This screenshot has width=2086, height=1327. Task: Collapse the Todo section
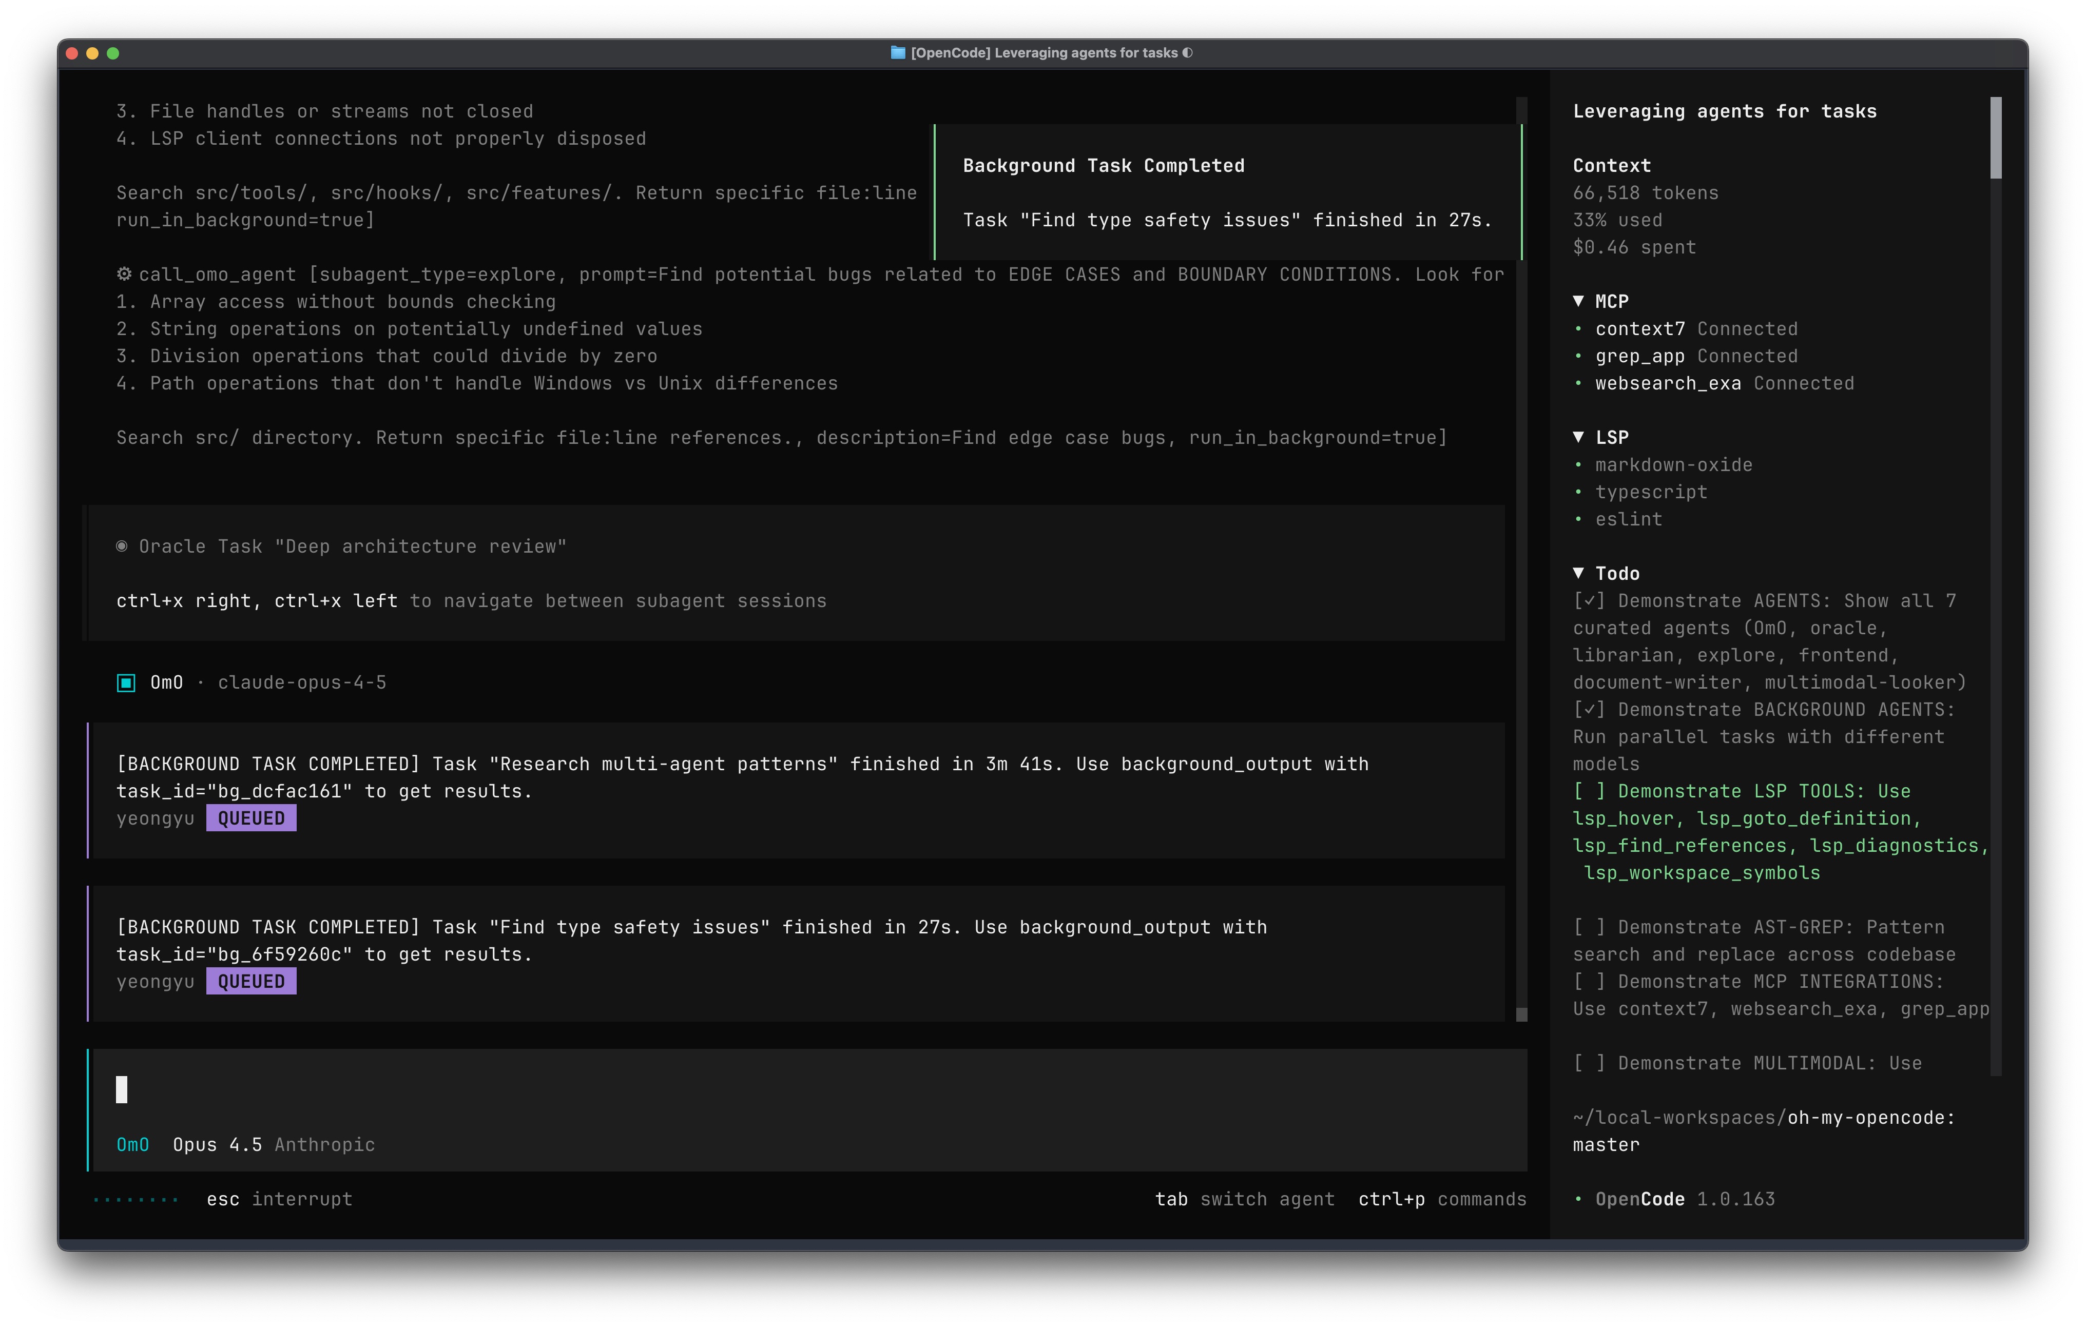click(x=1578, y=573)
